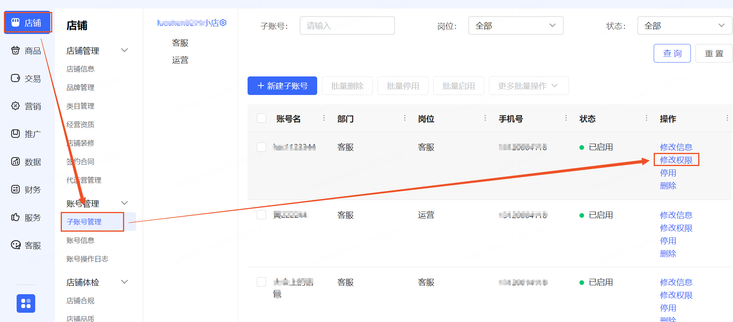The image size is (733, 322).
Task: Click 批量停用 button
Action: pyautogui.click(x=403, y=86)
